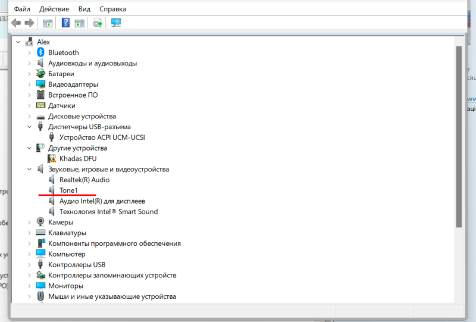The width and height of the screenshot is (476, 322).
Task: Toggle the show/hide console tree toolbar icon
Action: click(x=48, y=23)
